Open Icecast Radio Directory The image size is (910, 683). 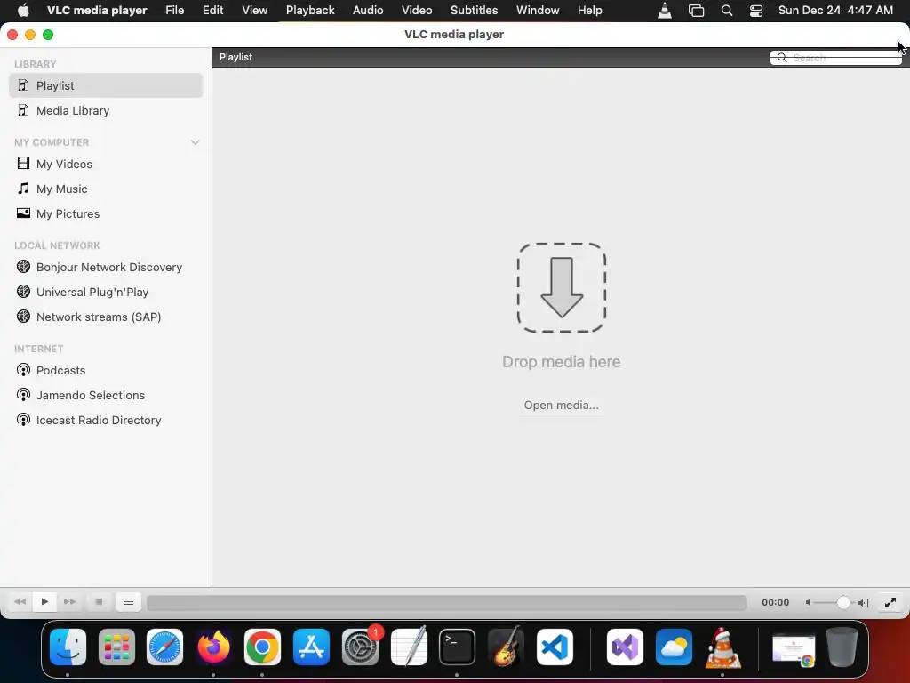click(x=106, y=421)
